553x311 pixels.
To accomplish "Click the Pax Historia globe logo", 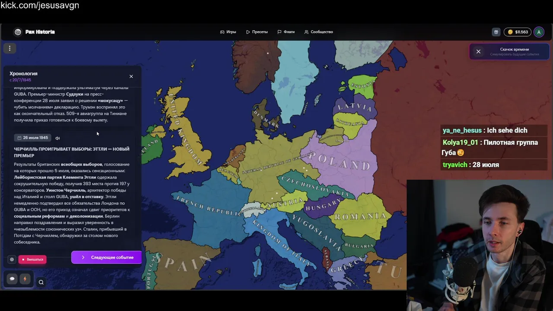I will (x=18, y=32).
